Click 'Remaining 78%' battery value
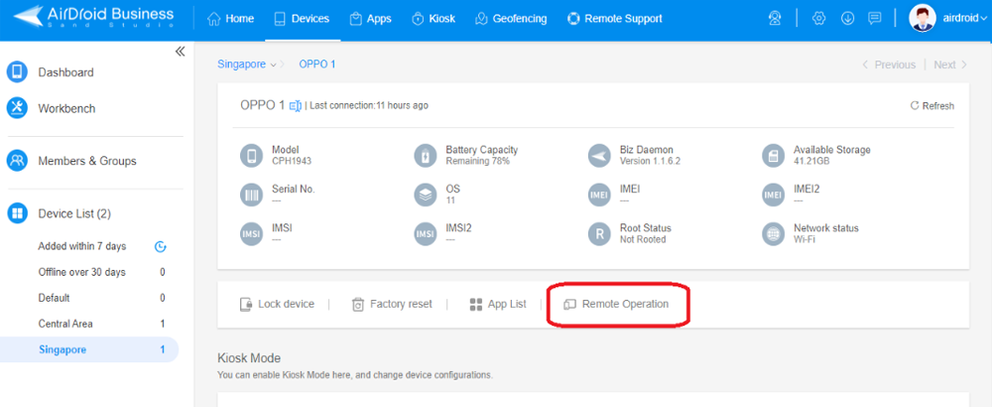This screenshot has width=992, height=407. click(x=478, y=161)
